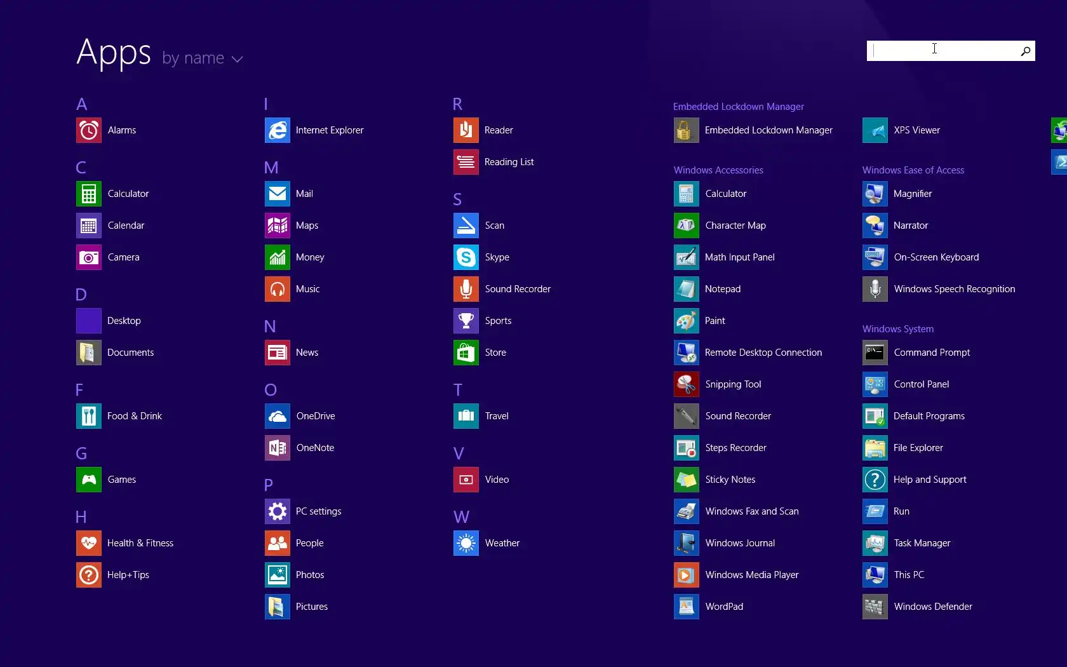Launch the Money app icon
1067x667 pixels.
click(x=278, y=257)
